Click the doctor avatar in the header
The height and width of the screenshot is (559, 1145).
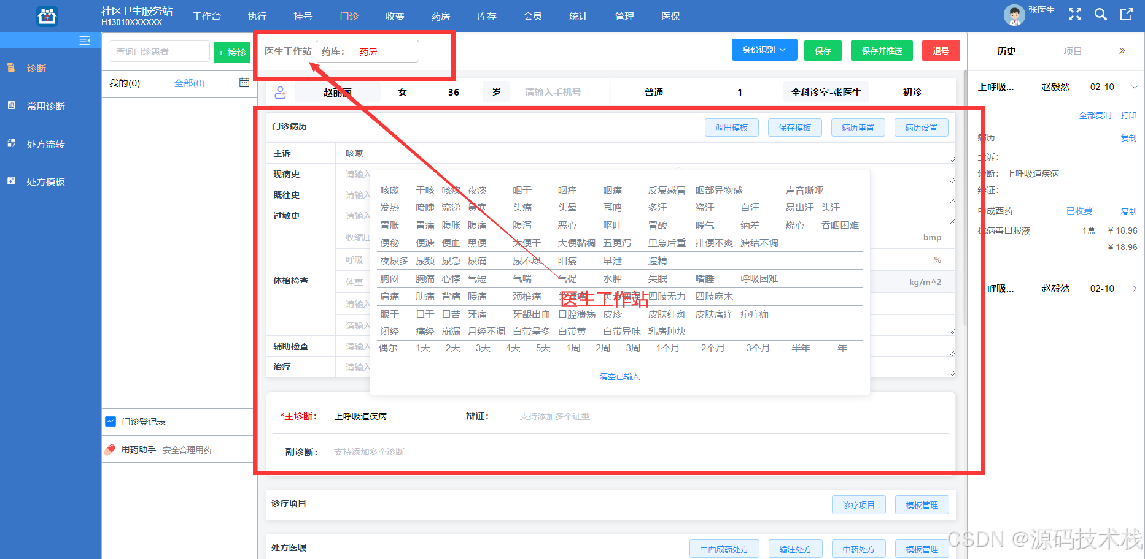coord(1014,15)
